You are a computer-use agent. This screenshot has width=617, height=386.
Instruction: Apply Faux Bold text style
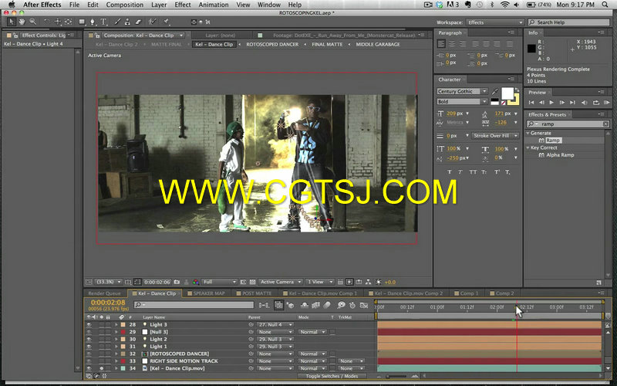point(450,171)
